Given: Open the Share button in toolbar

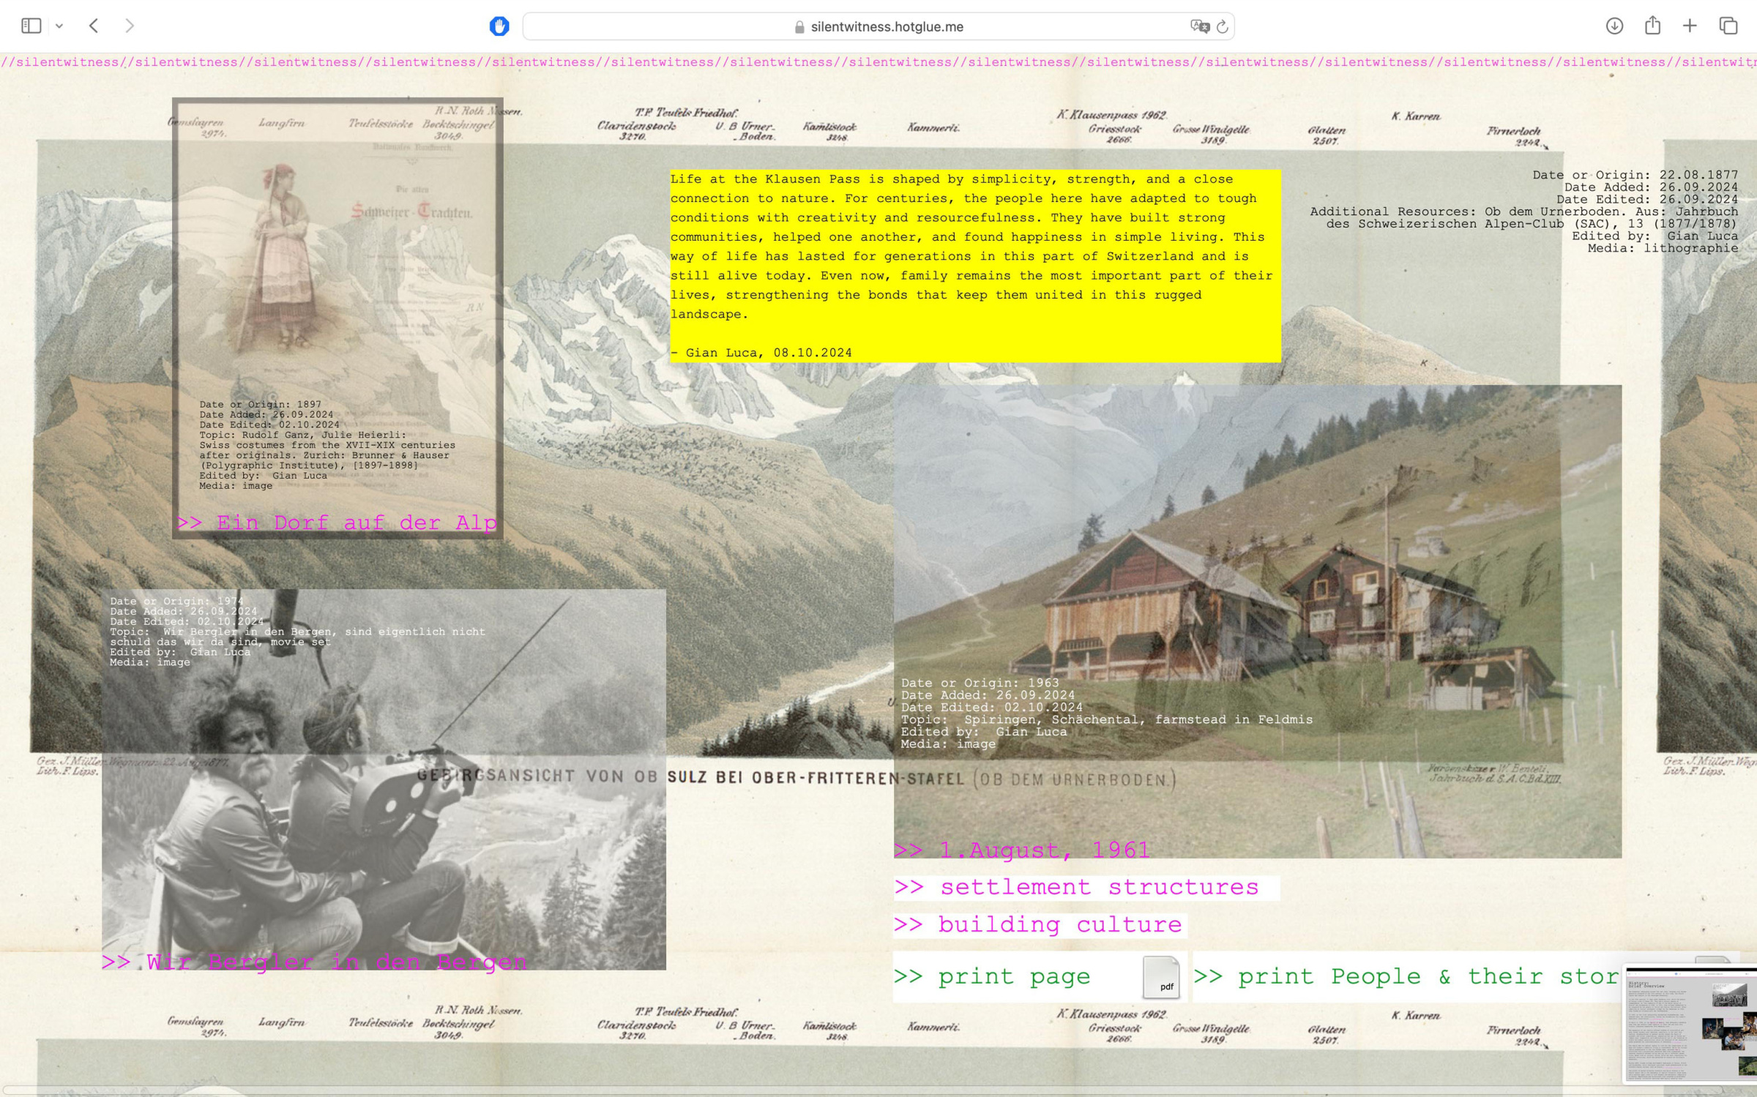Looking at the screenshot, I should pyautogui.click(x=1652, y=26).
